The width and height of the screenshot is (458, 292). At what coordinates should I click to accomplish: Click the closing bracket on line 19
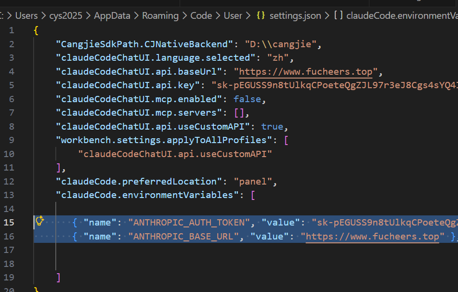(58, 278)
